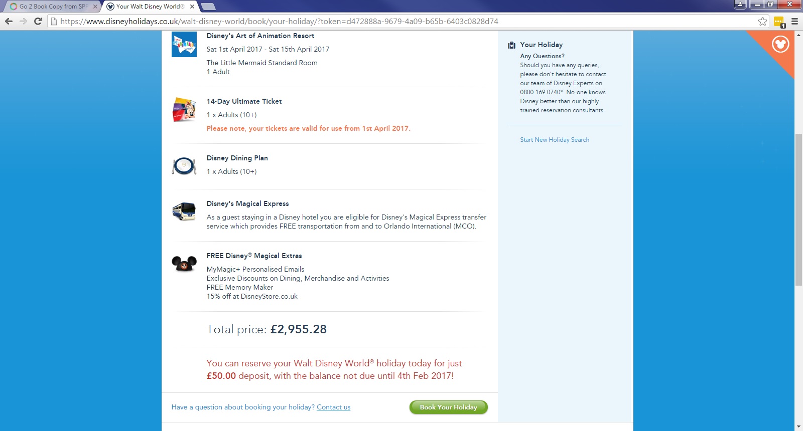
Task: Click the Disney Dining Plan heading
Action: (237, 158)
